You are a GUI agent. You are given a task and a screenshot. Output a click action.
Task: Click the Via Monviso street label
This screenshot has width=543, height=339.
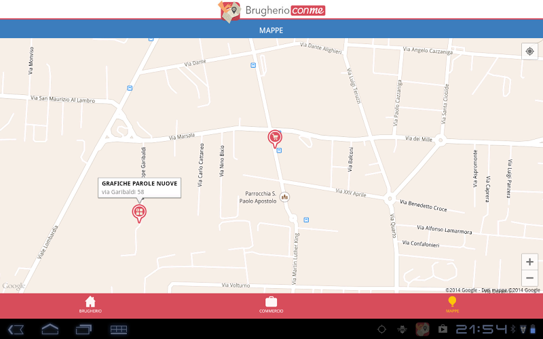point(31,60)
